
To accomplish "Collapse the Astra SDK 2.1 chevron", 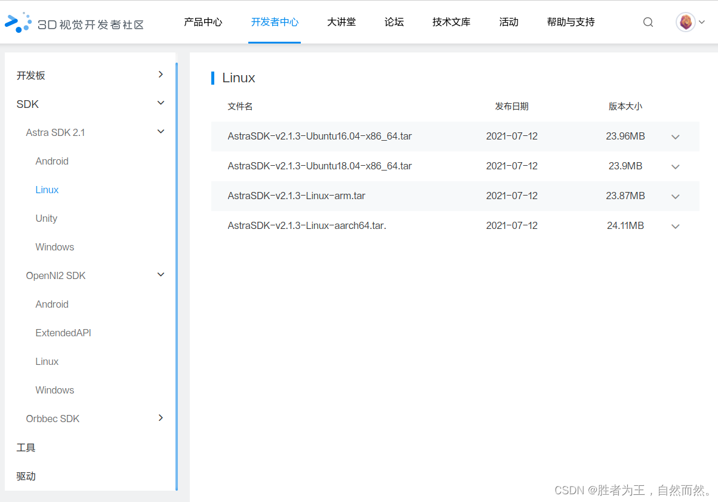I will (161, 132).
